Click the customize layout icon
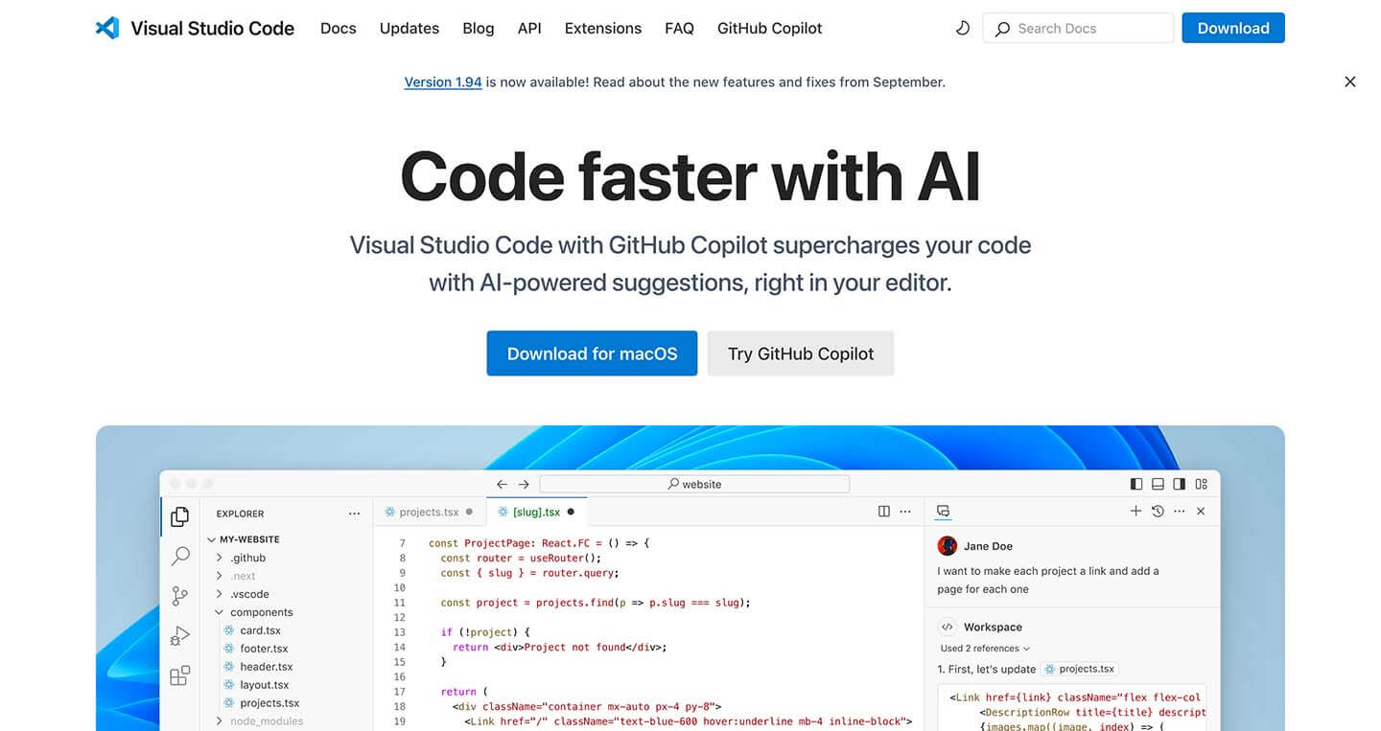 pyautogui.click(x=1201, y=485)
